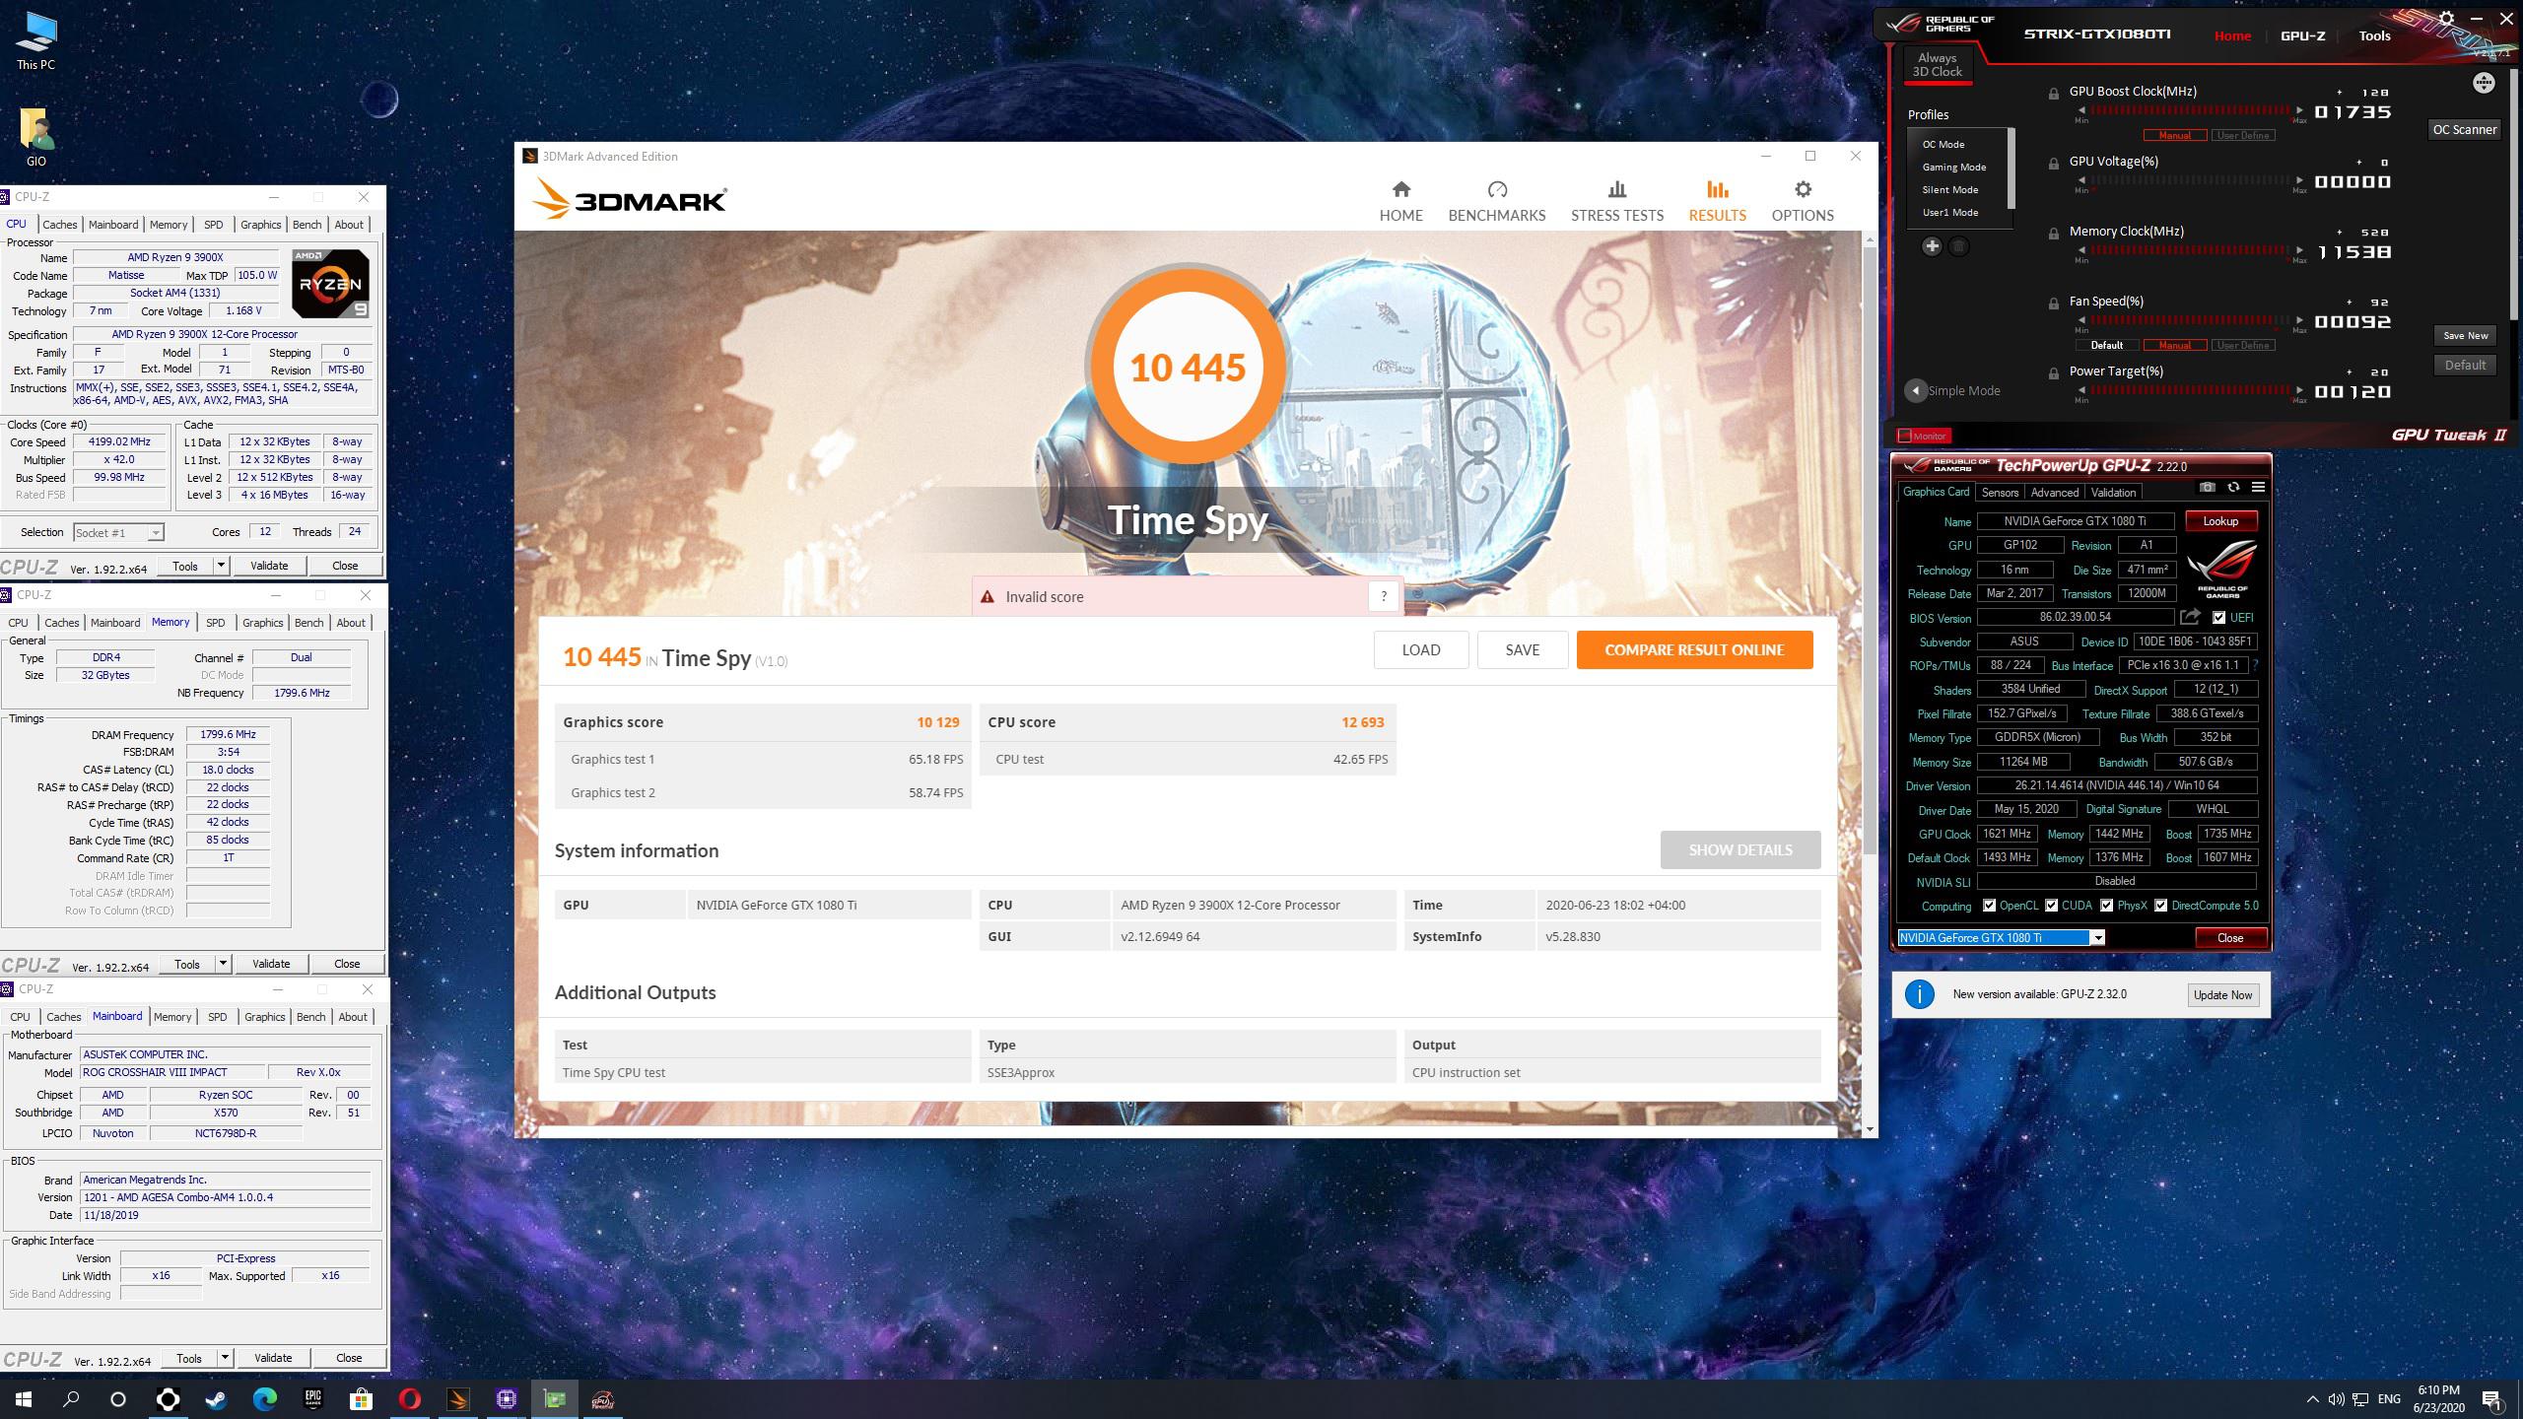2523x1419 pixels.
Task: Set Fan Speed to Default mode
Action: (2107, 345)
